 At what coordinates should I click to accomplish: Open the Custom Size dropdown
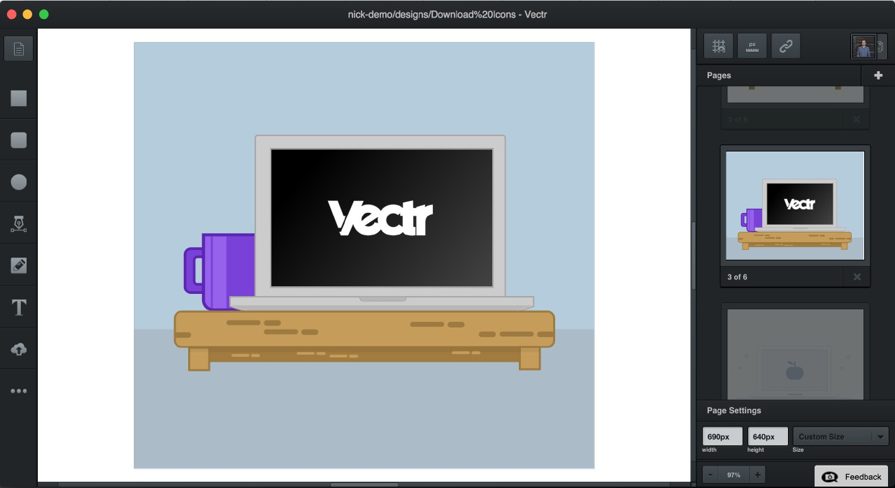[x=840, y=436]
